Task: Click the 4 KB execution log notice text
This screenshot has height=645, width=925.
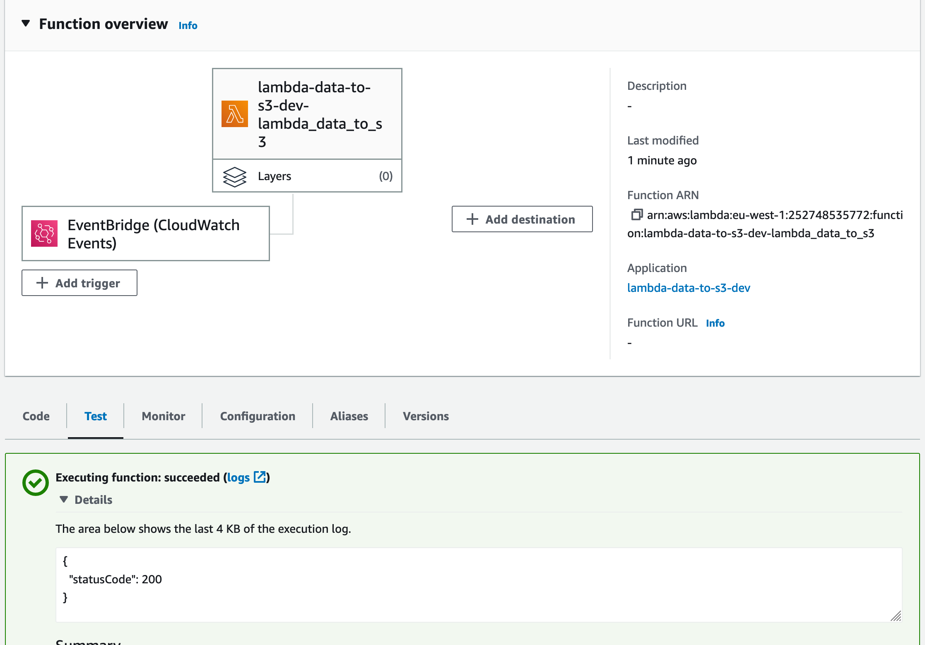Action: 203,529
